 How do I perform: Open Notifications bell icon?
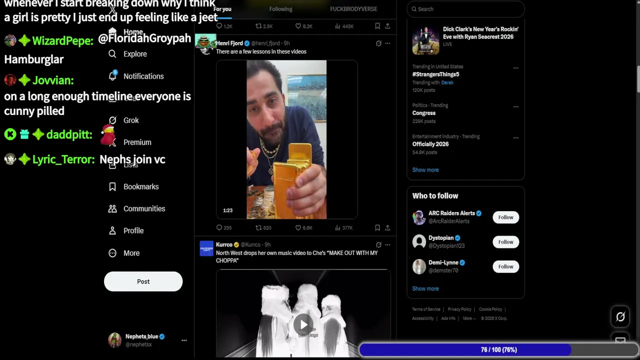[x=112, y=76]
